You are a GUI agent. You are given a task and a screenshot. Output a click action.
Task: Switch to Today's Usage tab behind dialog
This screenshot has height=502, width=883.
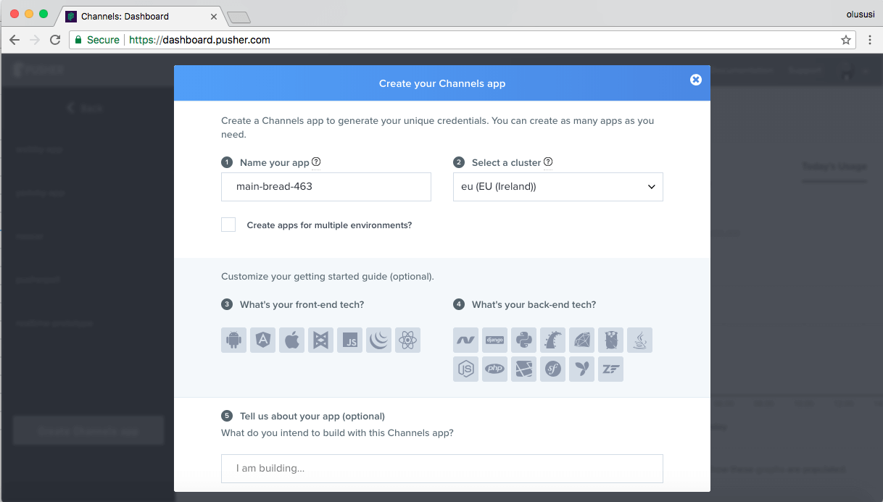(x=834, y=167)
